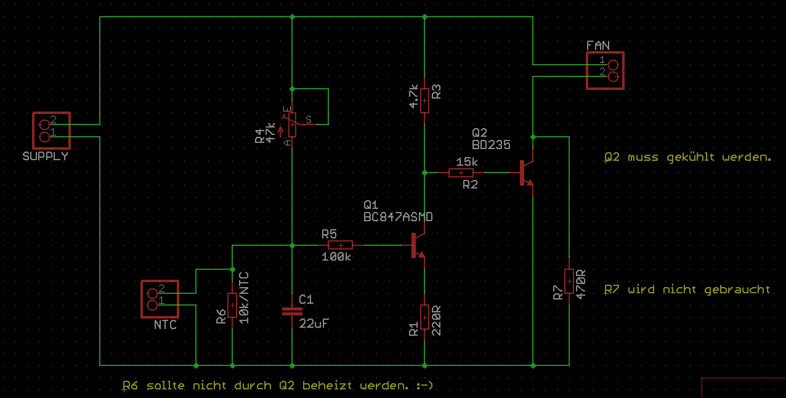Click the Q1 name label

pos(370,205)
